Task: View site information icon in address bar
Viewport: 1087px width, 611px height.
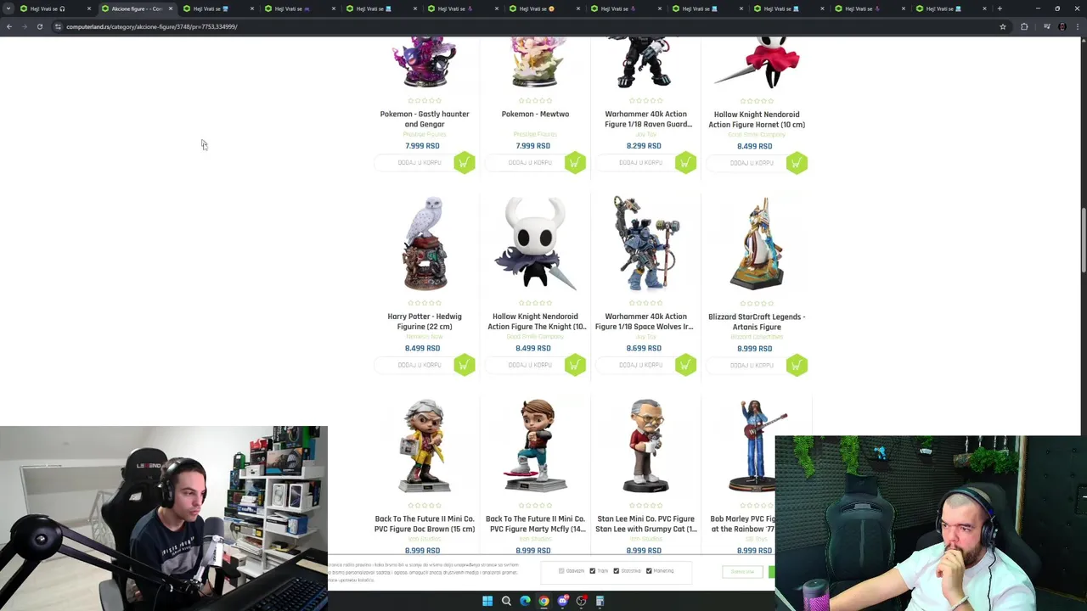Action: (58, 26)
